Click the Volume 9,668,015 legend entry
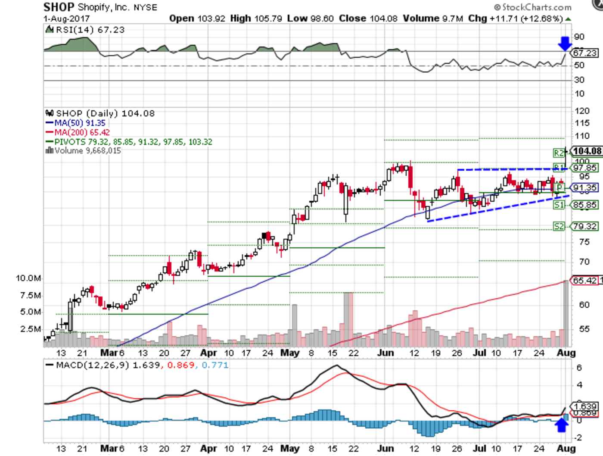Viewport: 603px width, 456px height. [x=88, y=150]
